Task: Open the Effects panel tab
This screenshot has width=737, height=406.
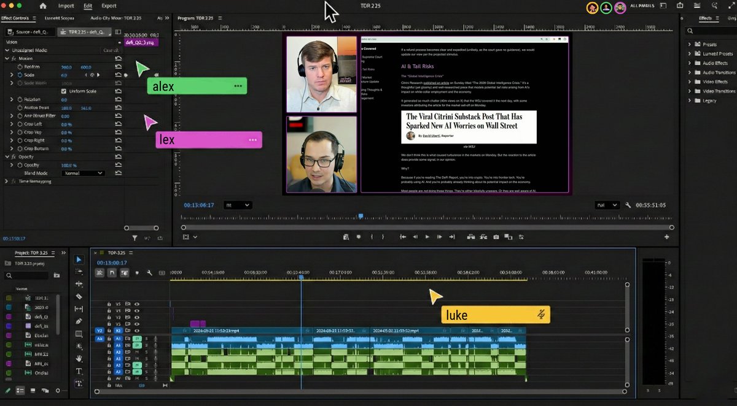Action: [x=705, y=18]
